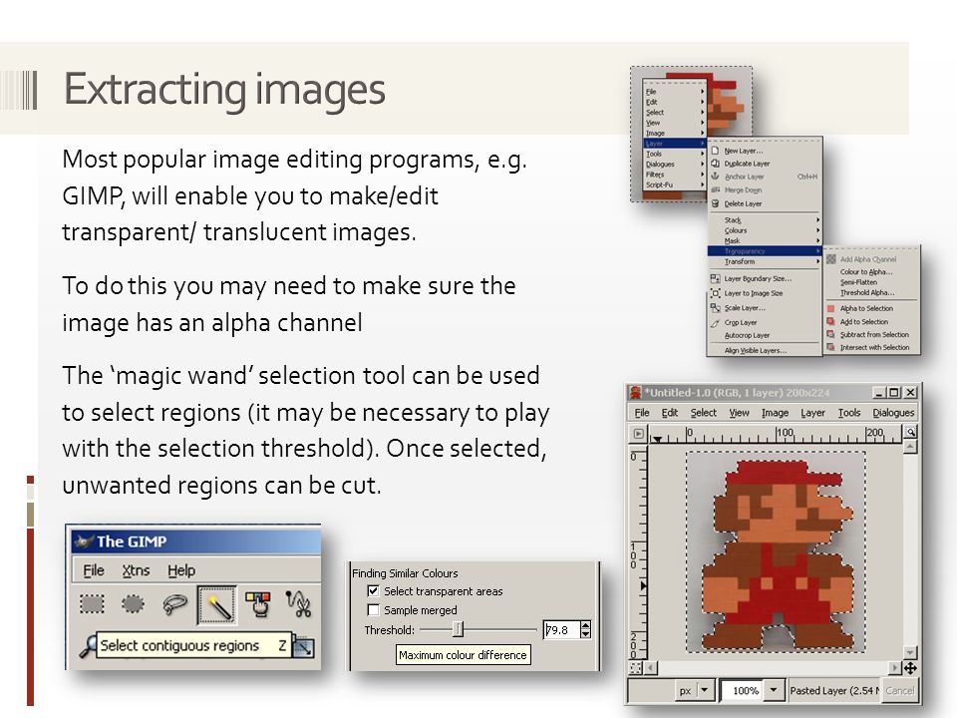Open the 100% zoom dropdown arrow
957x718 pixels.
click(774, 690)
